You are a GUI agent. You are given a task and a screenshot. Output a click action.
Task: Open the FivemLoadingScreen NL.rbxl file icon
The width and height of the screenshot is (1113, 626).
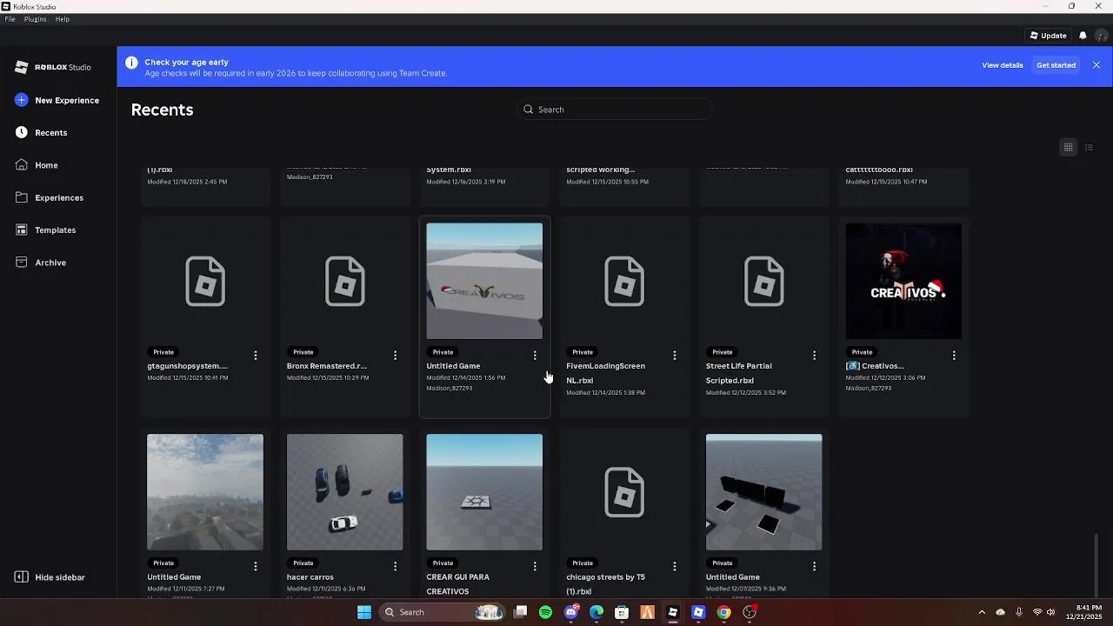click(624, 281)
